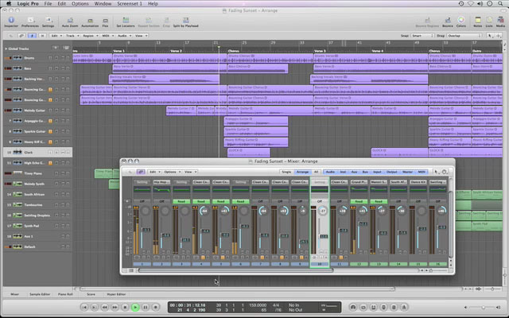The width and height of the screenshot is (509, 318).
Task: Click the green Play button
Action: 135,307
